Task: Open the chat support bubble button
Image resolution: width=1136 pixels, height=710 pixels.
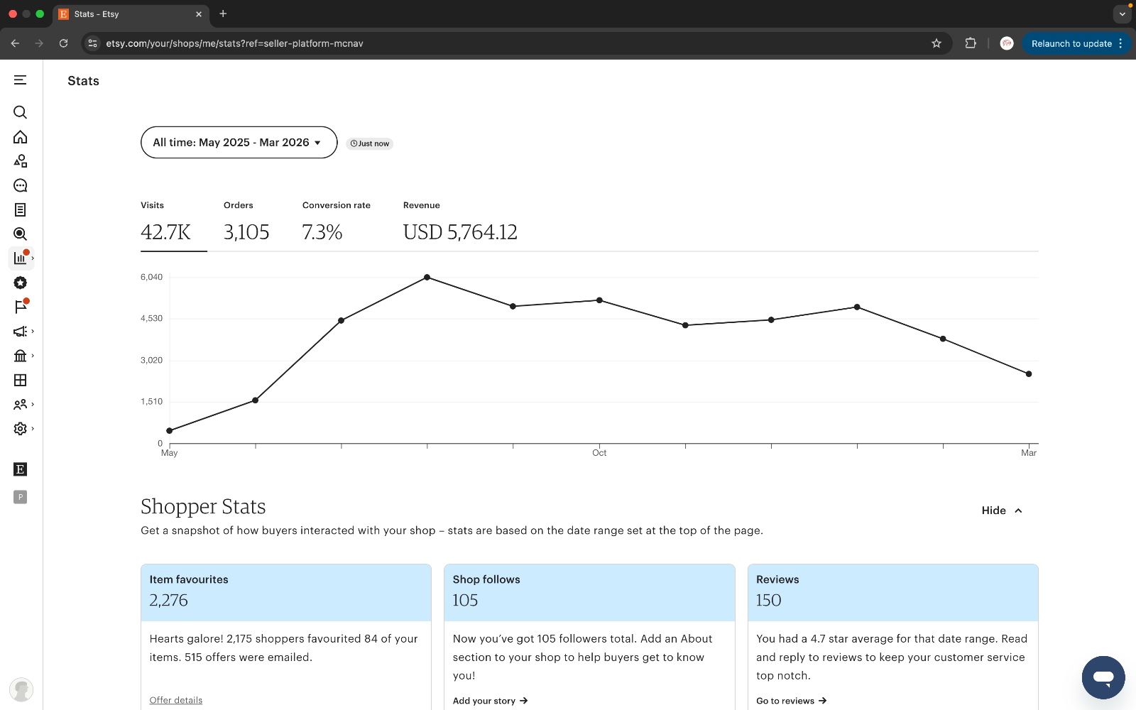Action: tap(1103, 677)
